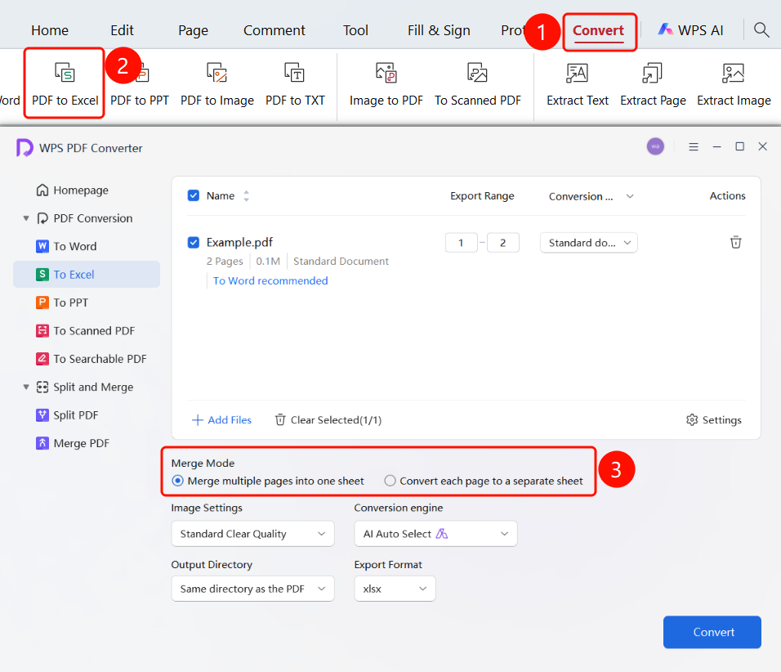781x672 pixels.
Task: Select the Extract Image tool
Action: (x=734, y=83)
